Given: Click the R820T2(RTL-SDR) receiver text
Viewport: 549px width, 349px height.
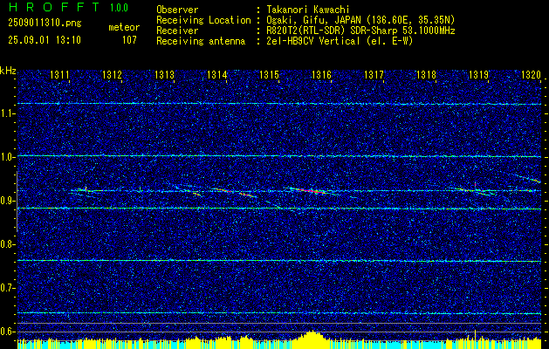Looking at the screenshot, I should pos(360,31).
